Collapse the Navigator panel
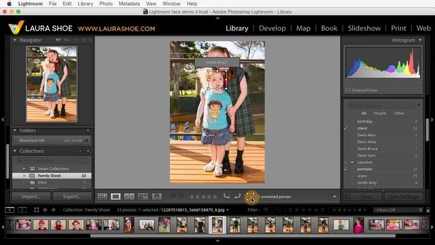This screenshot has height=245, width=435. [x=15, y=40]
